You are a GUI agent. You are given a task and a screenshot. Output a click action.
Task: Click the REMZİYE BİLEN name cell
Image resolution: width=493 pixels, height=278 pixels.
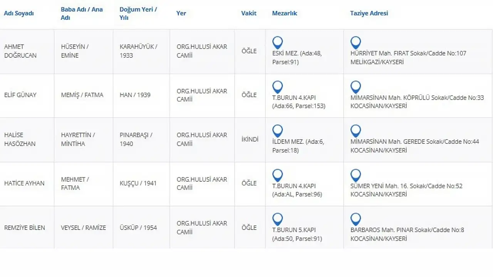(27, 227)
